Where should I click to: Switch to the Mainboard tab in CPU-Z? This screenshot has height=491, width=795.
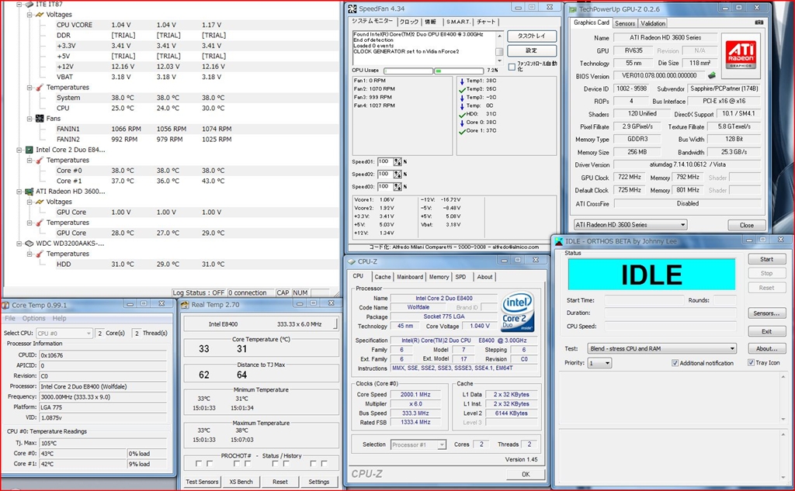tap(410, 277)
